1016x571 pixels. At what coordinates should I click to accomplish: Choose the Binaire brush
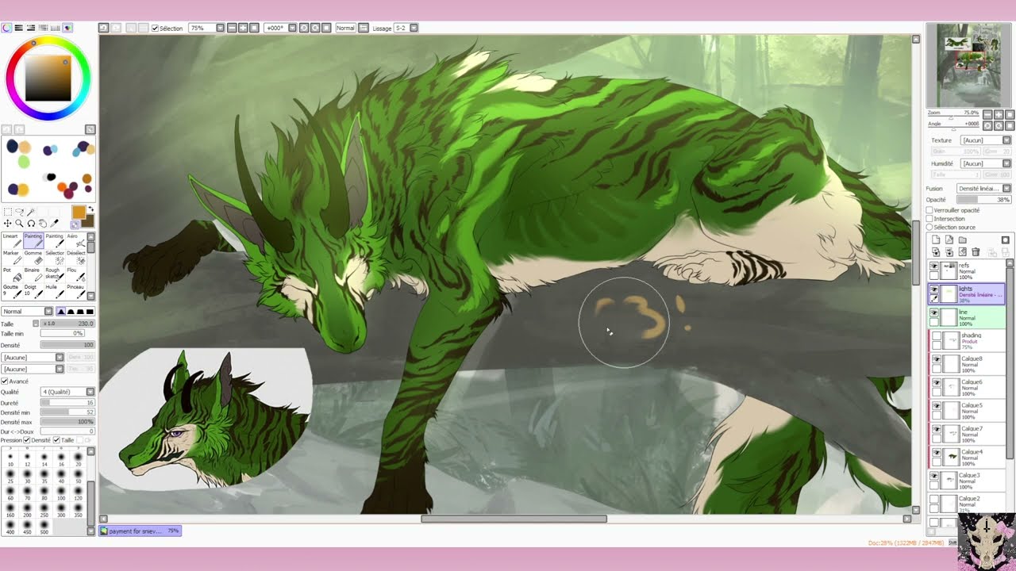[33, 275]
